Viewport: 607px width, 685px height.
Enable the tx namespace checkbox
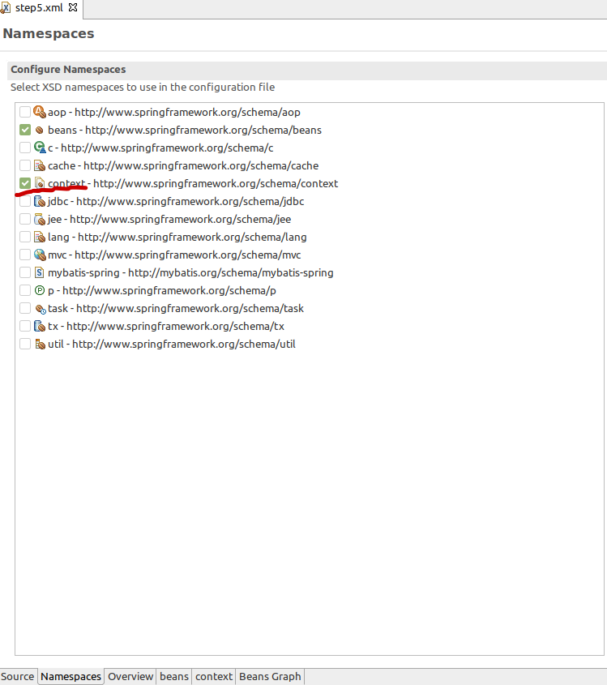tap(25, 327)
